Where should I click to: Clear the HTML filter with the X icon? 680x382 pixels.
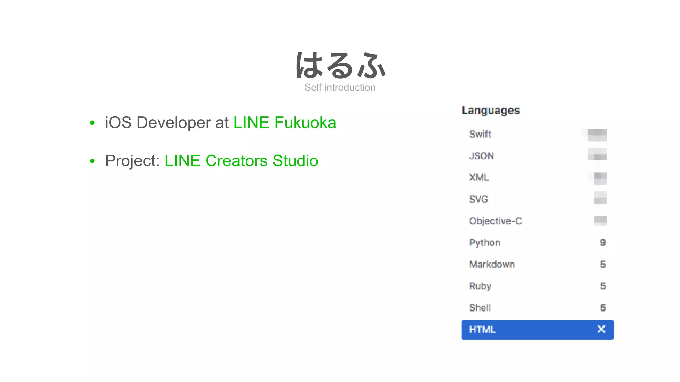601,329
